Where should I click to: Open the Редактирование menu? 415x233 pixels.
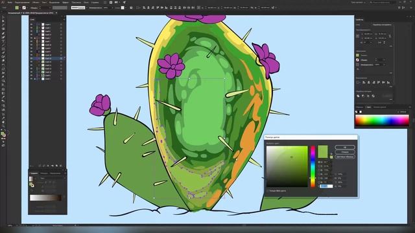[22, 2]
